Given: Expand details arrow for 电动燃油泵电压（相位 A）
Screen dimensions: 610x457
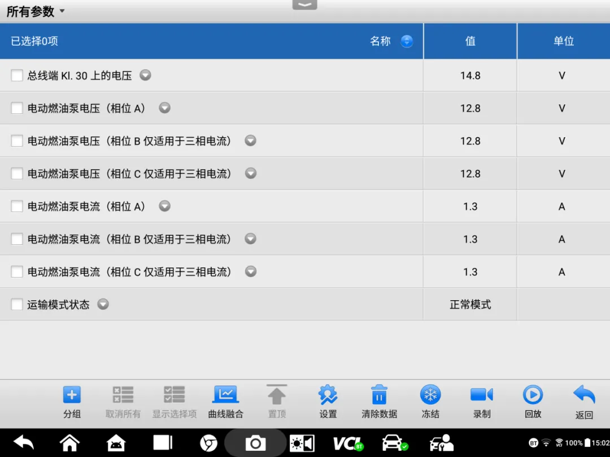Looking at the screenshot, I should [x=164, y=108].
